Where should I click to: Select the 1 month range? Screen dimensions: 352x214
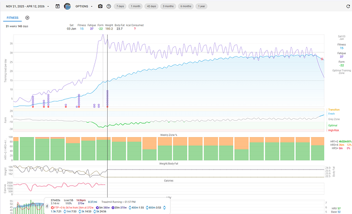click(136, 6)
